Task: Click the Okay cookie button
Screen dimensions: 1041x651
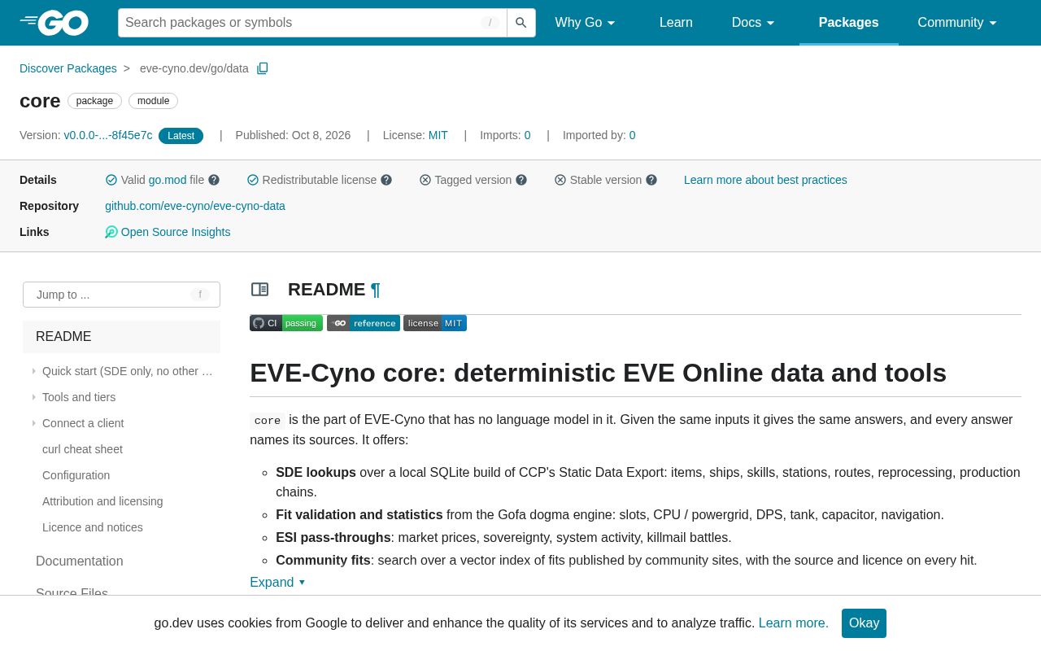Action: tap(864, 623)
